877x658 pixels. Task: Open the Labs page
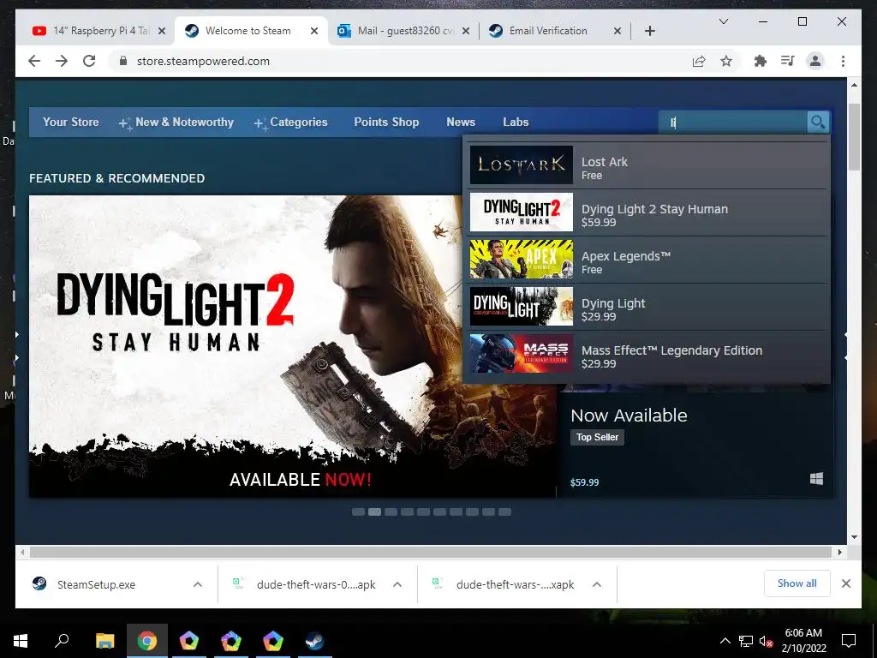[x=515, y=122]
